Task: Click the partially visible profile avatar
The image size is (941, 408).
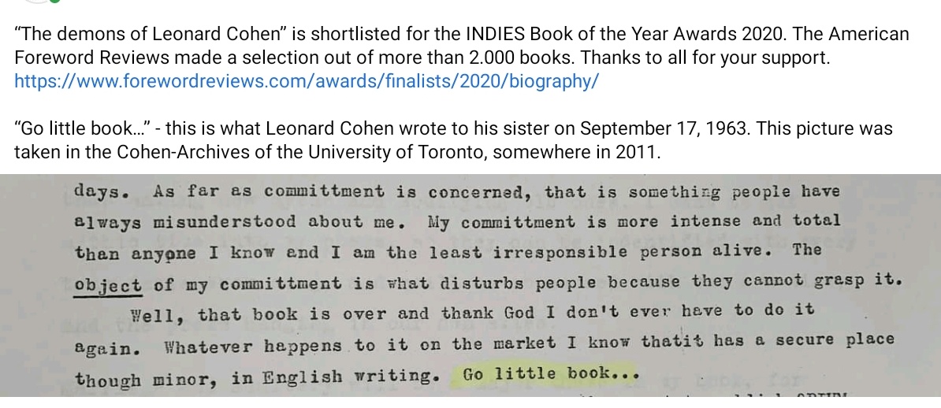Action: point(37,2)
